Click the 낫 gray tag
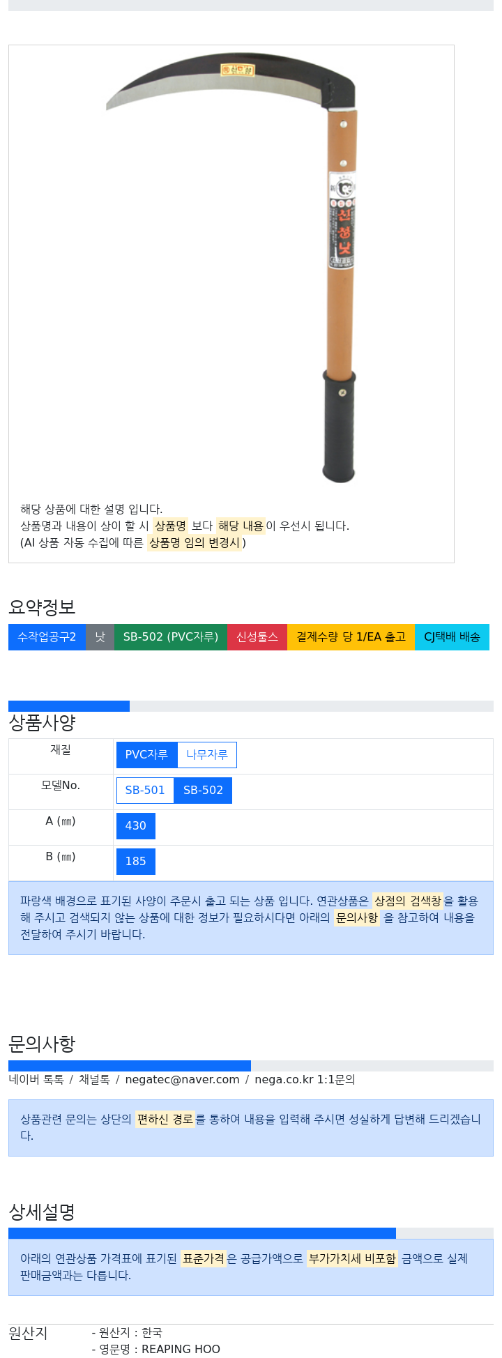Image resolution: width=502 pixels, height=1358 pixels. pyautogui.click(x=100, y=637)
